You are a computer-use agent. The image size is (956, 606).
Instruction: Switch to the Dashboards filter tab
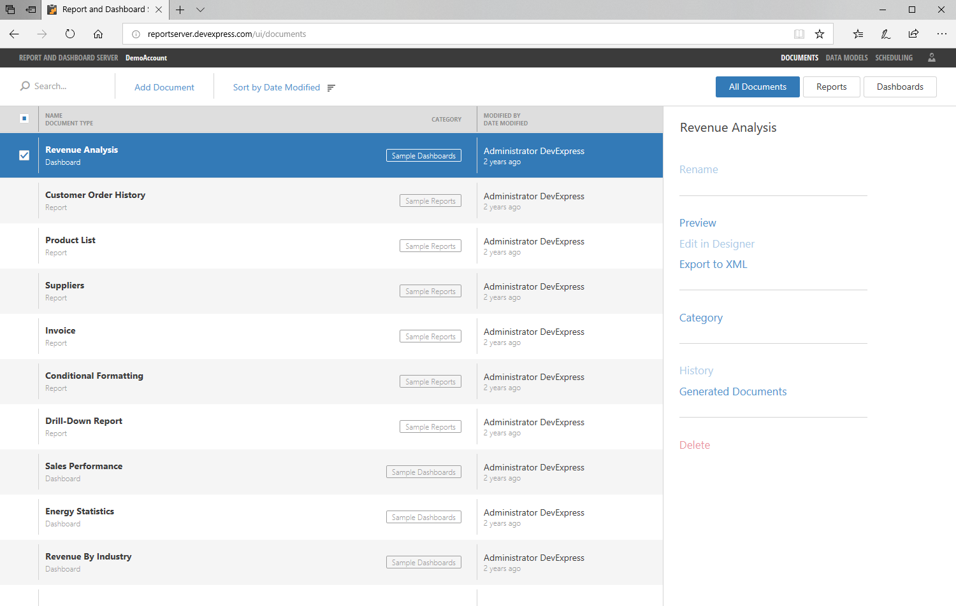[x=900, y=87]
